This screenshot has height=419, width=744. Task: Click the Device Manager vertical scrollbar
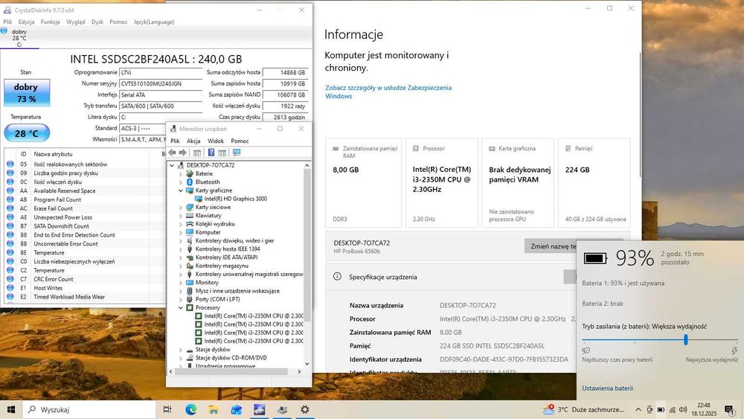coord(307,244)
